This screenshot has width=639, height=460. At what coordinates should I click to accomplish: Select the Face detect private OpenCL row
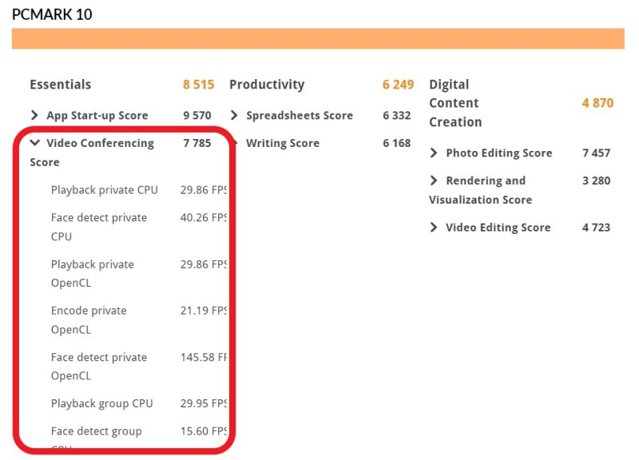tap(138, 367)
